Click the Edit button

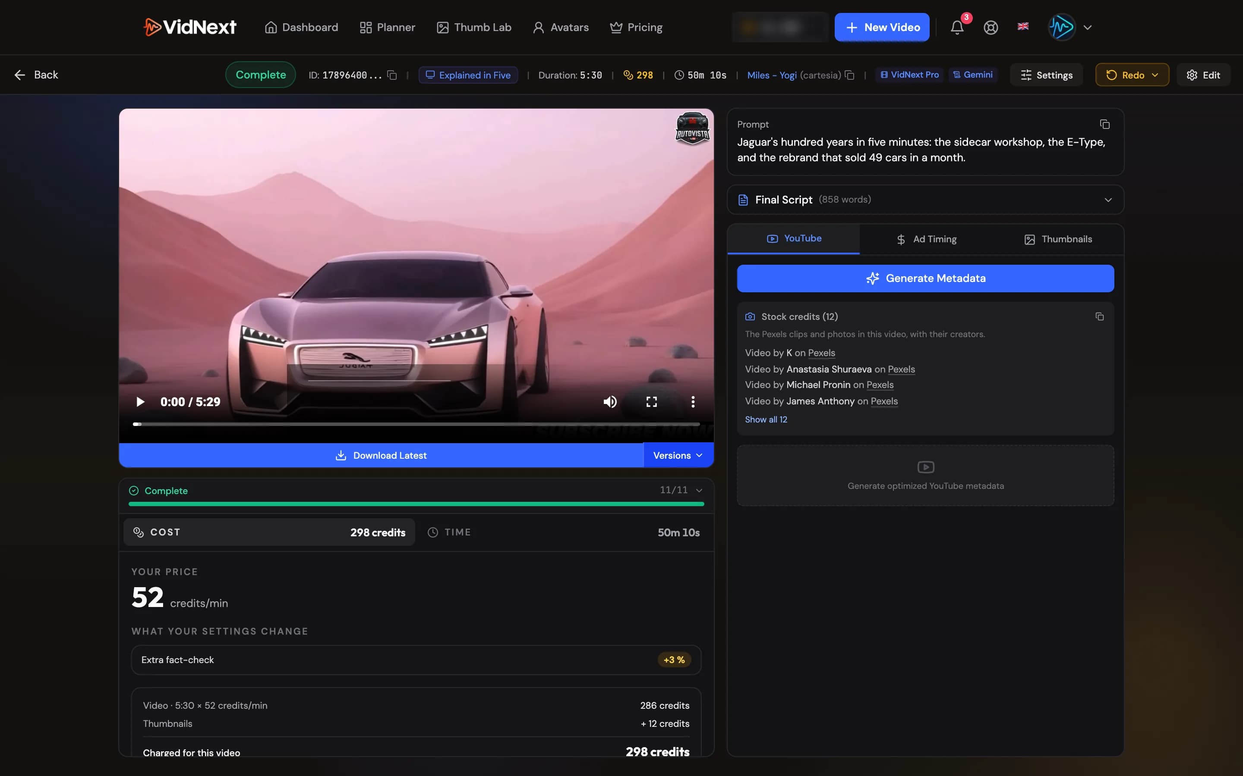click(1203, 75)
